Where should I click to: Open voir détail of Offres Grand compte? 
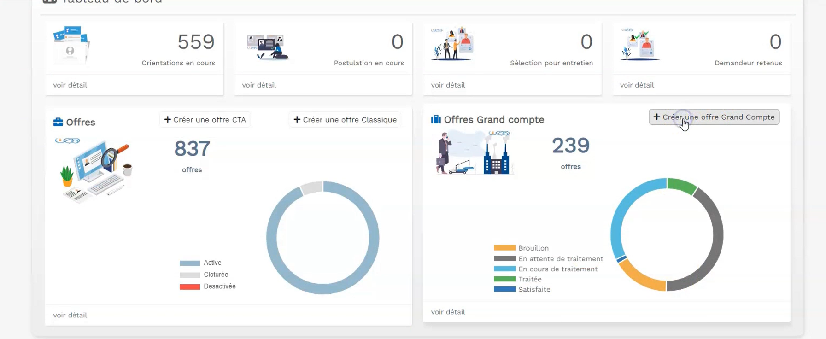click(448, 312)
